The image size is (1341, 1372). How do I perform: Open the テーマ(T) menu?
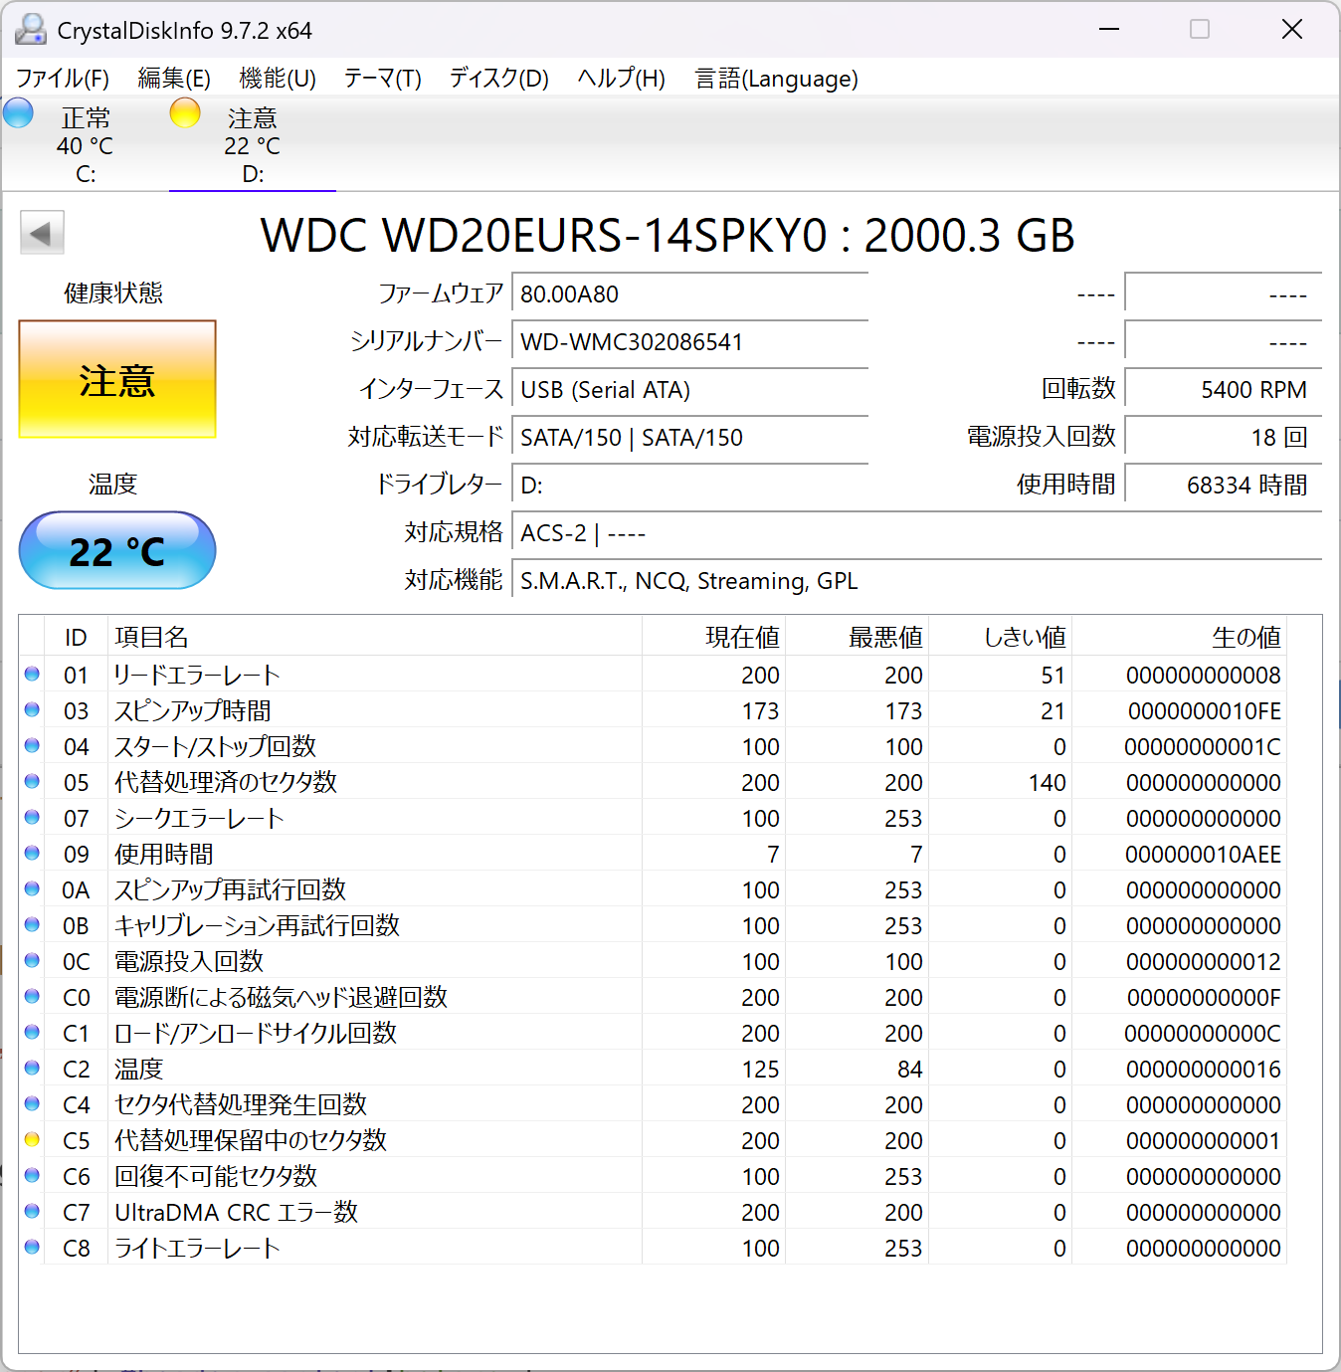pos(382,79)
